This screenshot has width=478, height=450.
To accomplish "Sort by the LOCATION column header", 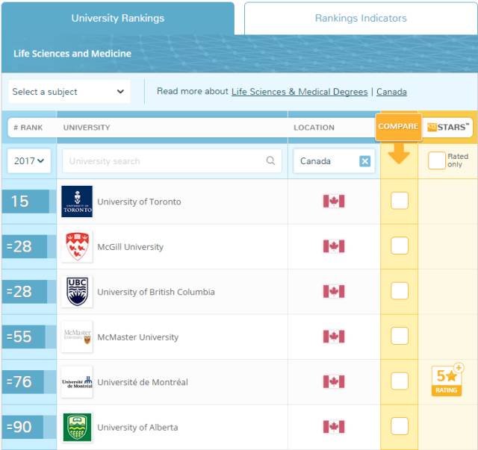I will 314,128.
